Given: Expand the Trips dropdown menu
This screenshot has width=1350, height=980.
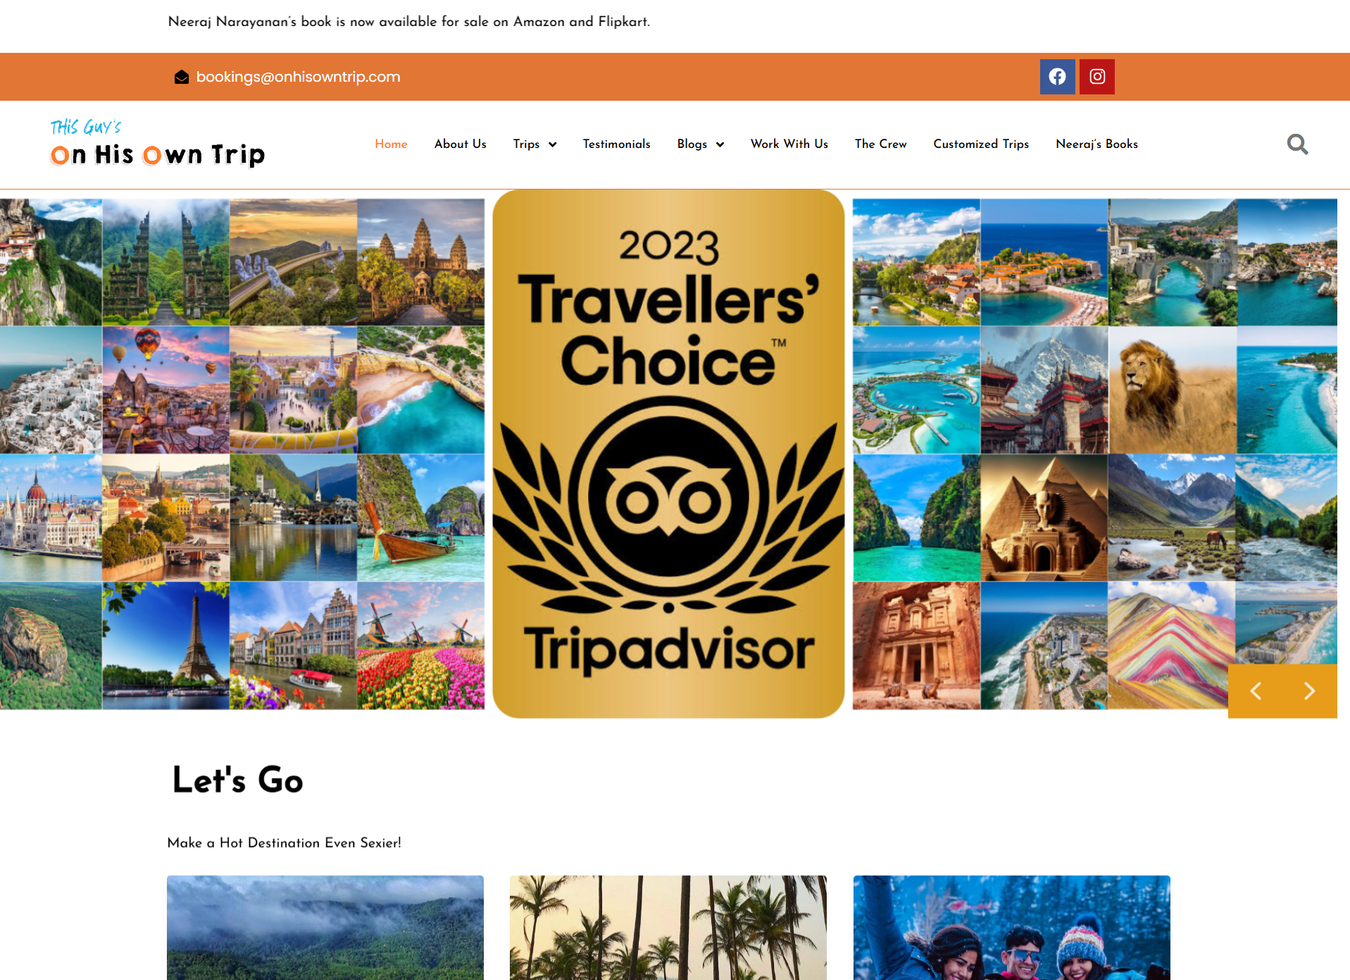Looking at the screenshot, I should tap(535, 144).
